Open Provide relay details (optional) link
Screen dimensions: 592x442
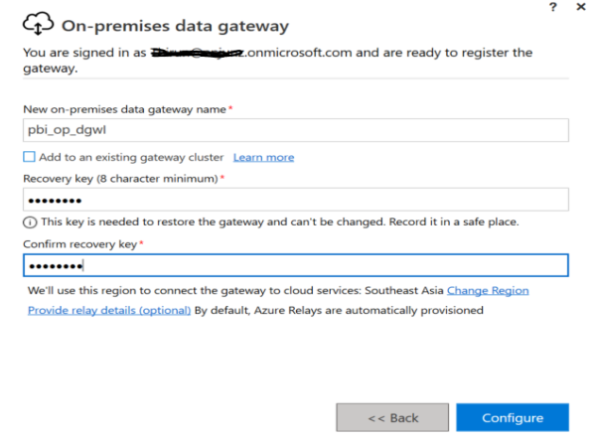(109, 310)
